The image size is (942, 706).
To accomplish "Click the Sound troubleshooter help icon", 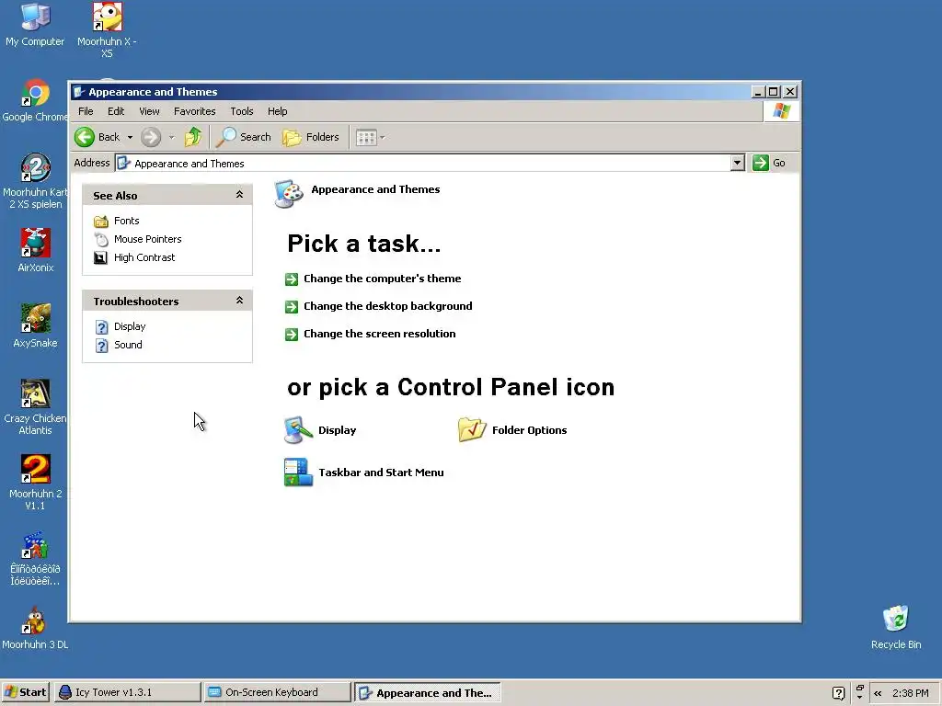I will pyautogui.click(x=101, y=346).
